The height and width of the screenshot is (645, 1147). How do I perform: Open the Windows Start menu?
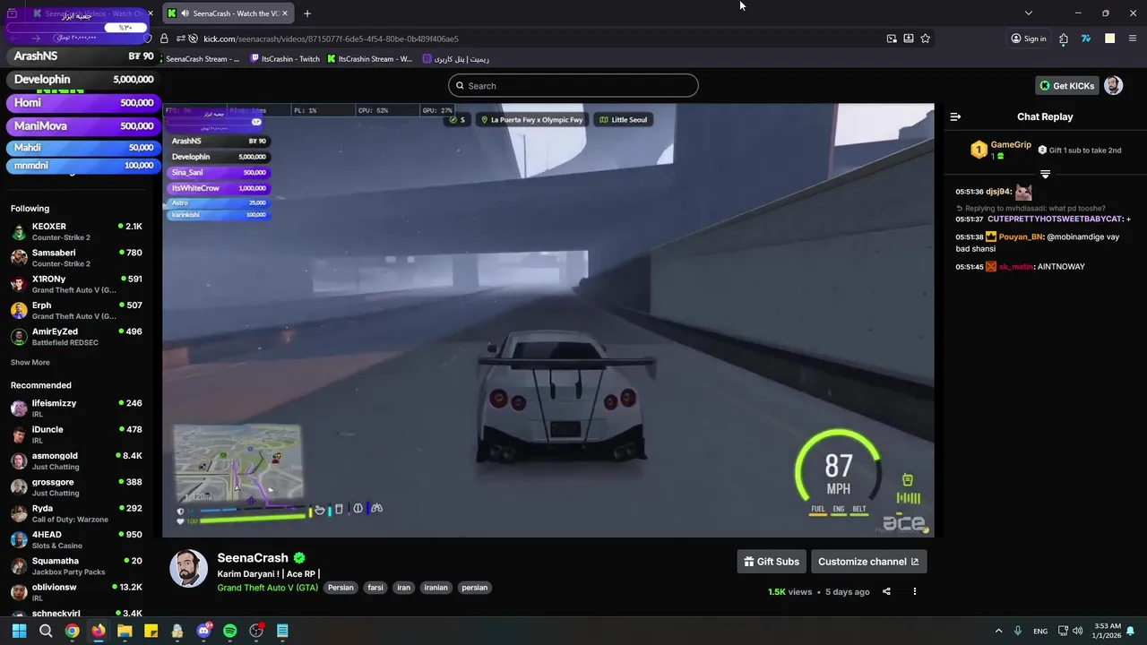(x=19, y=631)
